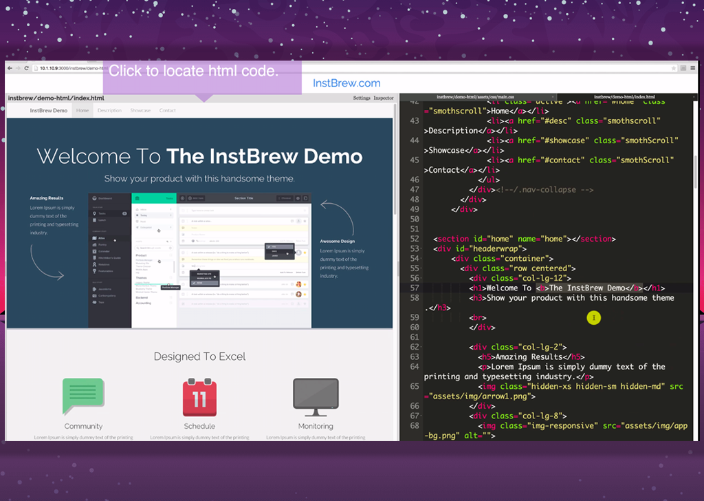Select Home in the demo navbar
The height and width of the screenshot is (501, 704).
pos(82,110)
